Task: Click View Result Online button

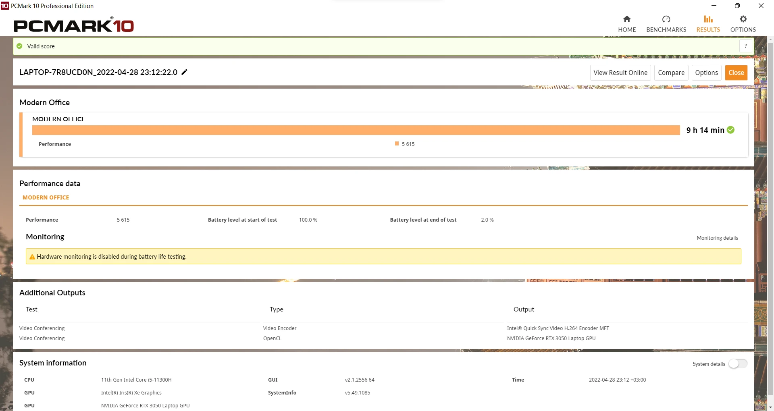Action: click(620, 73)
